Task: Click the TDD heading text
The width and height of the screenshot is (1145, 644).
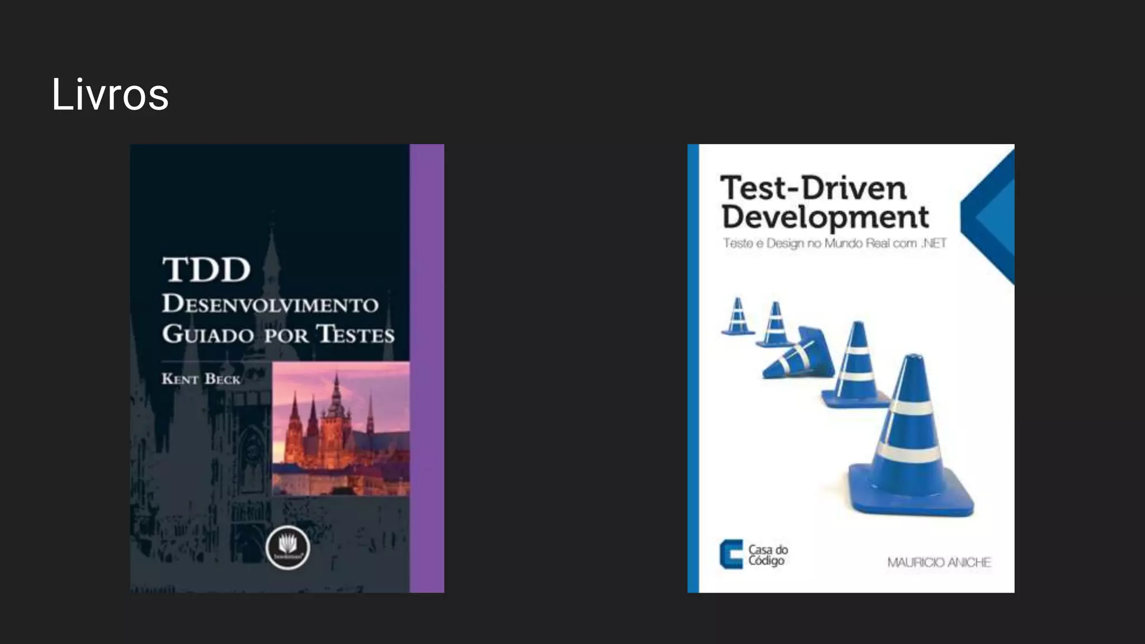Action: [x=206, y=269]
